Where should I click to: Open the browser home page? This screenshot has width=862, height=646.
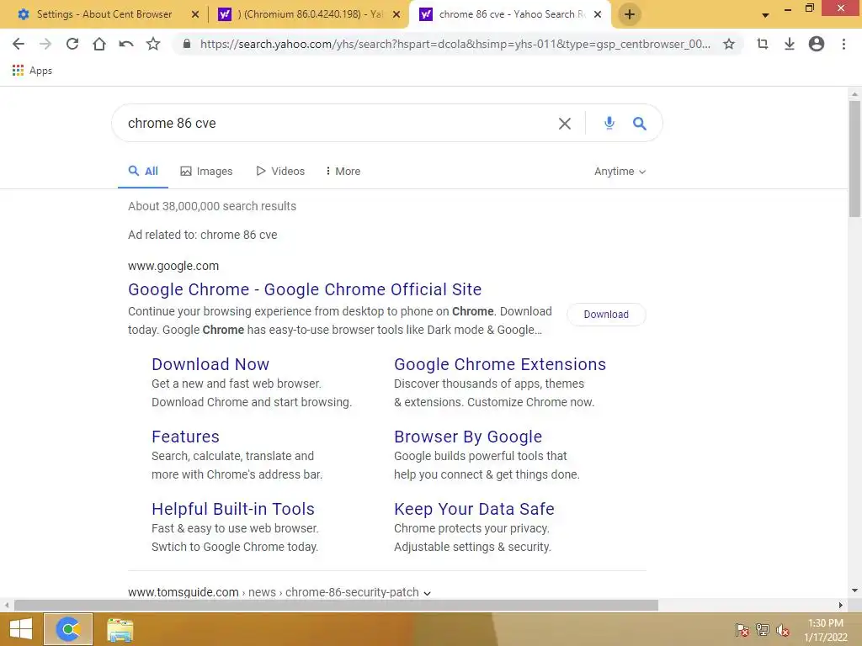(99, 44)
